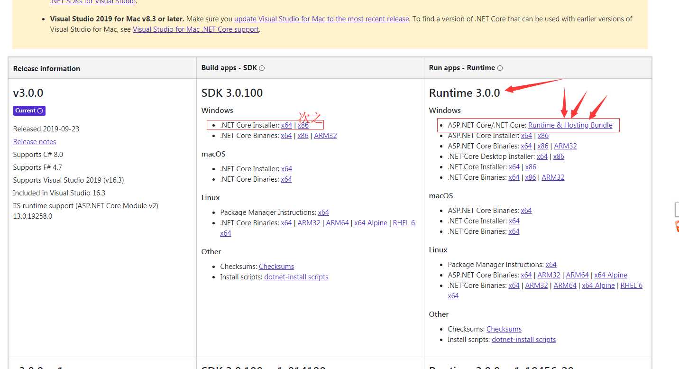
Task: Get Runtime Windows .NET Core Binaries x64
Action: click(514, 177)
